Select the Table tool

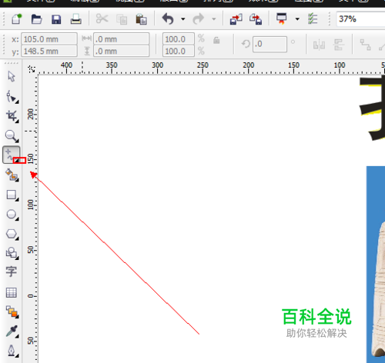(x=12, y=292)
